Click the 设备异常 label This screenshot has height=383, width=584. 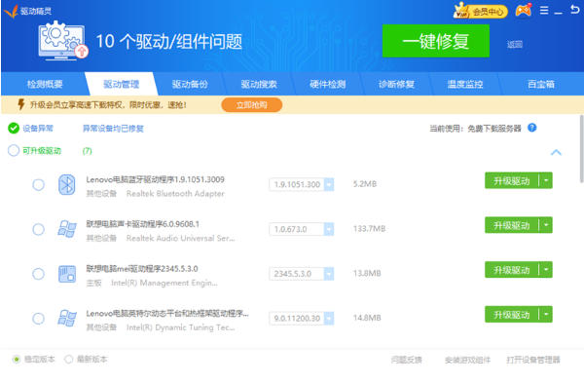[38, 129]
